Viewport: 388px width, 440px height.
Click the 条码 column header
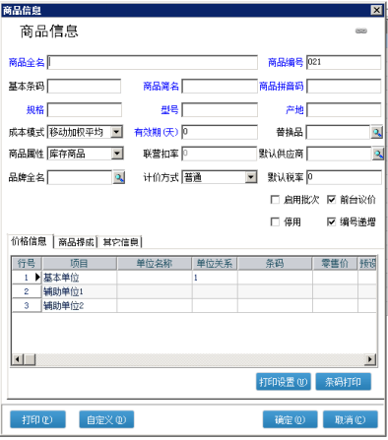(275, 264)
